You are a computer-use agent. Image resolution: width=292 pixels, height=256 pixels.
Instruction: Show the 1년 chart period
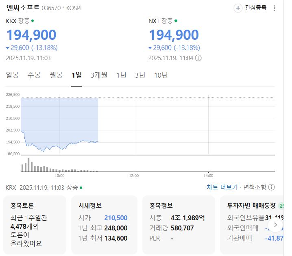click(121, 75)
